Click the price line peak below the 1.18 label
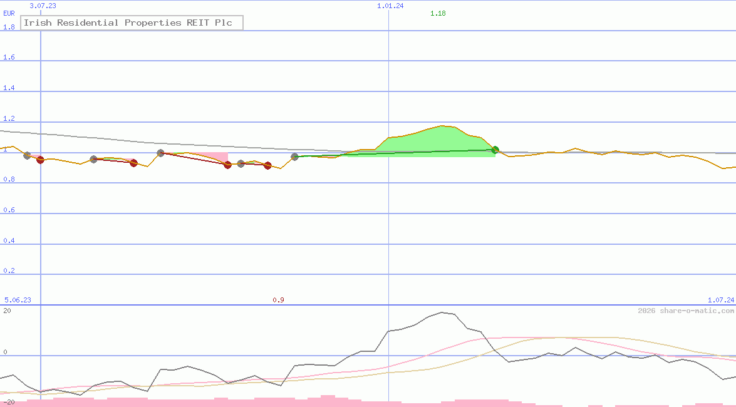 pos(442,126)
